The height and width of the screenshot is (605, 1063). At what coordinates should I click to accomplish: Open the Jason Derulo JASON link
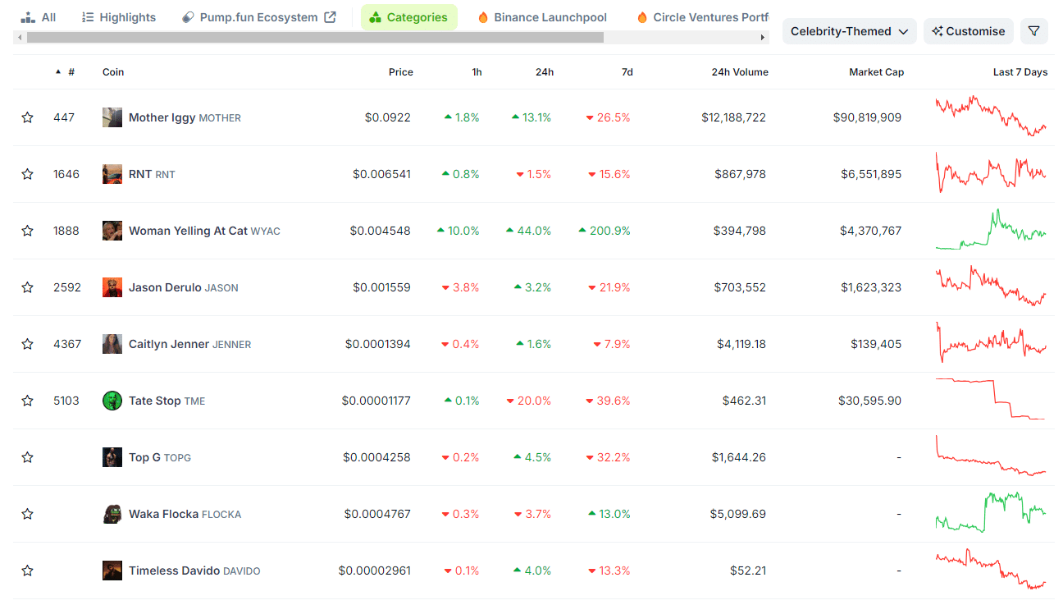(184, 287)
